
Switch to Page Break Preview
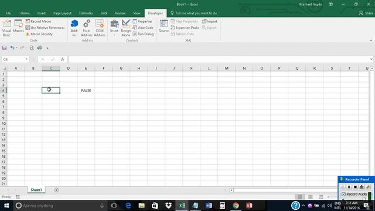[x=321, y=197]
